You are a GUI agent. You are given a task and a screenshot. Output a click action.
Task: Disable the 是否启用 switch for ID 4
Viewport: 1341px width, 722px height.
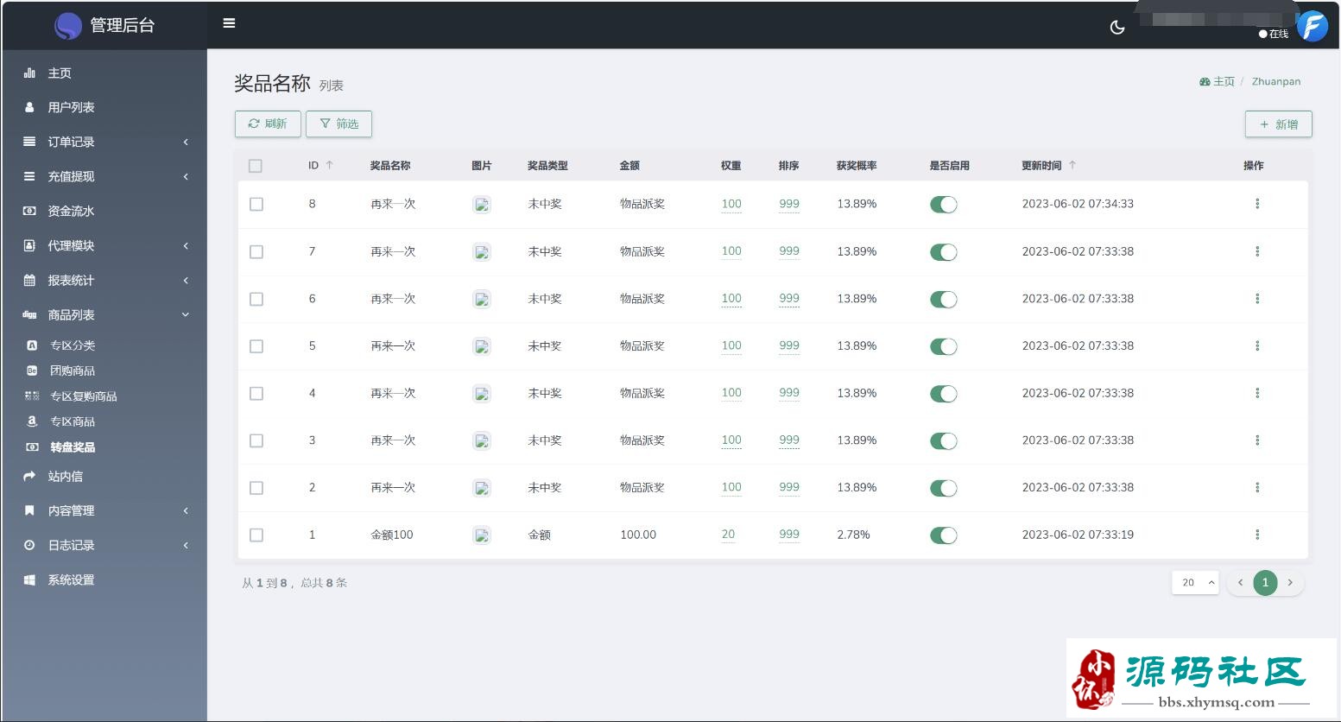(944, 394)
